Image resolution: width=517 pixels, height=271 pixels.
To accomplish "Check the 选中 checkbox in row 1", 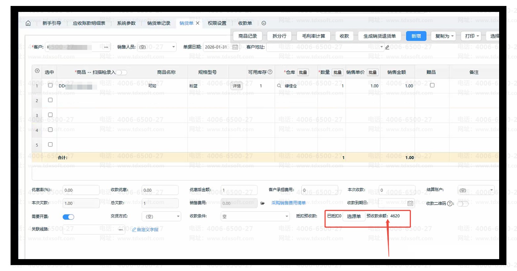I will (50, 85).
